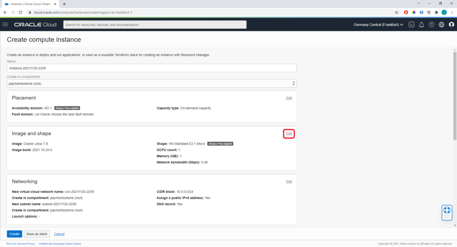
Task: Open the user profile icon
Action: tap(452, 25)
